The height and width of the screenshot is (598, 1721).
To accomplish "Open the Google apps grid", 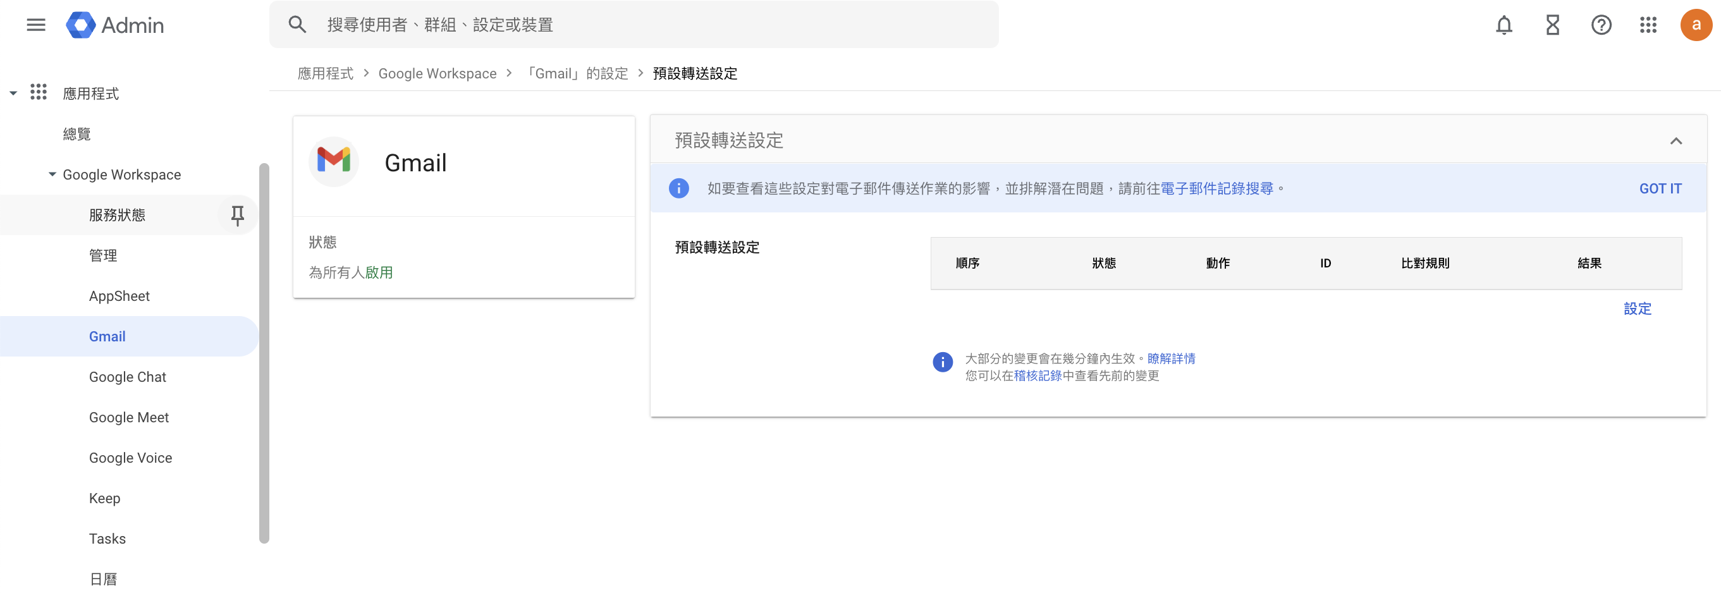I will coord(1648,25).
